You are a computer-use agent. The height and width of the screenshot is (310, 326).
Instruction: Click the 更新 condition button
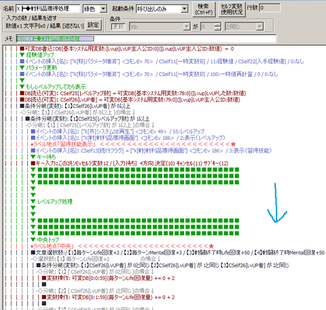(x=118, y=26)
